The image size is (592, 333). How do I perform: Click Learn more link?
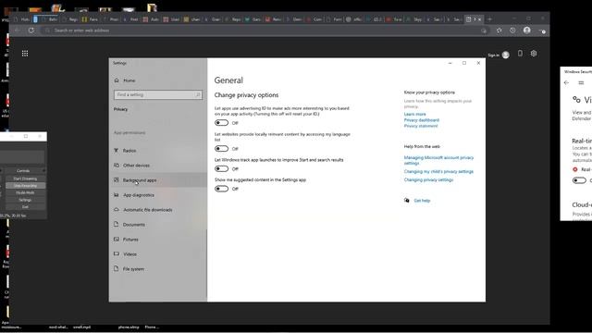tap(415, 114)
